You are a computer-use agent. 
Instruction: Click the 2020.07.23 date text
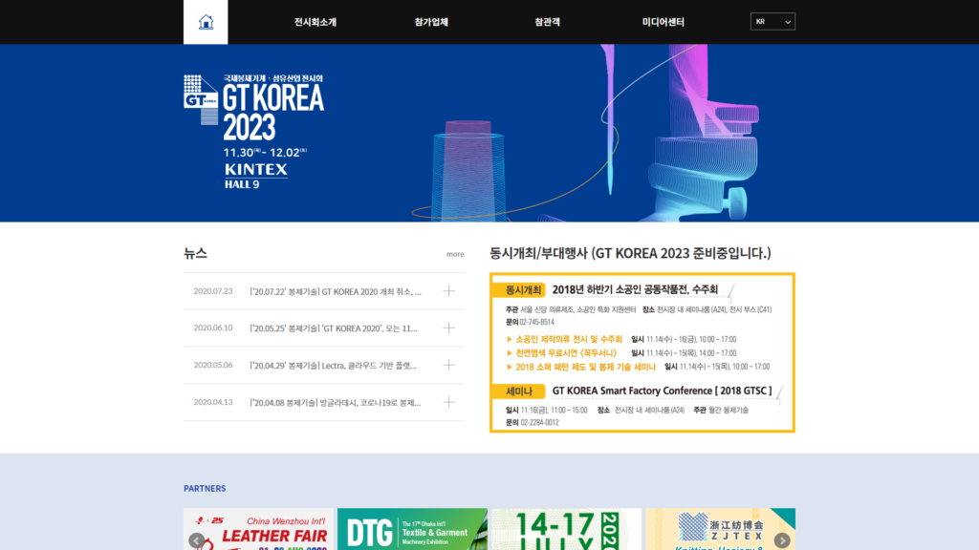[x=213, y=291]
